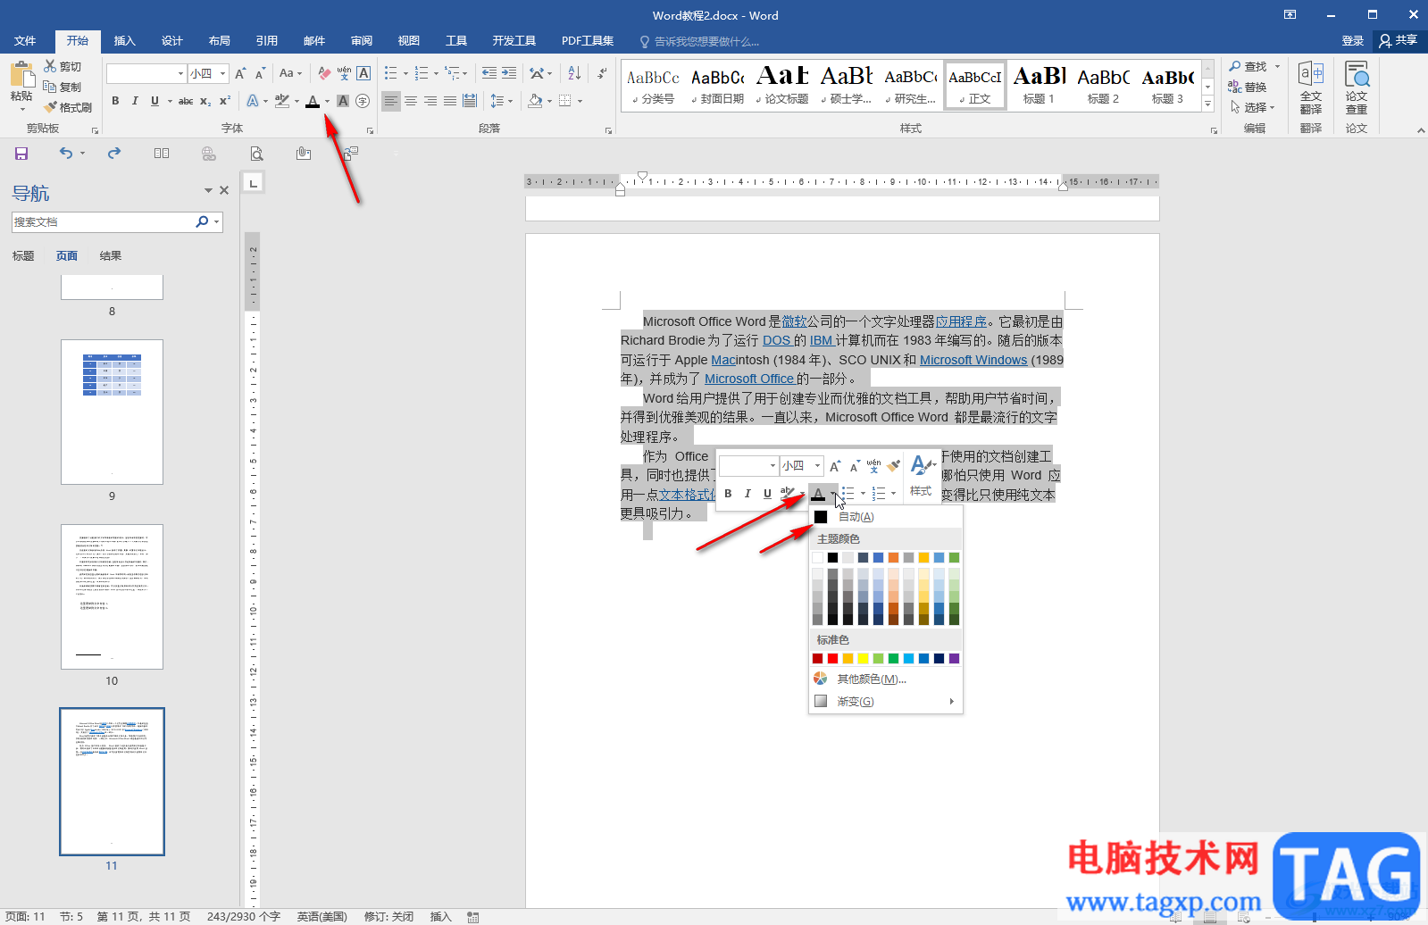This screenshot has width=1428, height=925.
Task: Pick the bright red standard color swatch
Action: tap(833, 659)
